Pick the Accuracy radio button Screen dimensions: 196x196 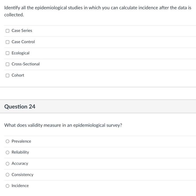(8, 163)
